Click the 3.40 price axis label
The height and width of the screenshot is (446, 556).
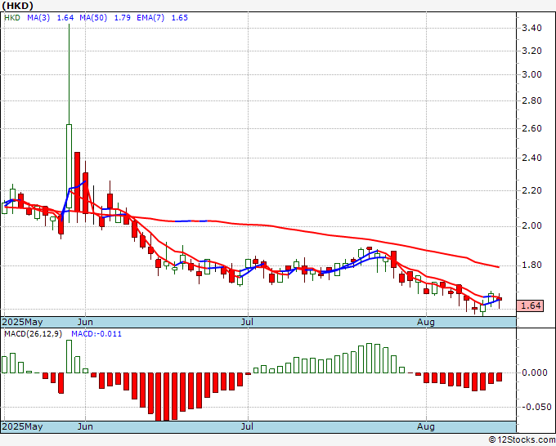(x=532, y=28)
